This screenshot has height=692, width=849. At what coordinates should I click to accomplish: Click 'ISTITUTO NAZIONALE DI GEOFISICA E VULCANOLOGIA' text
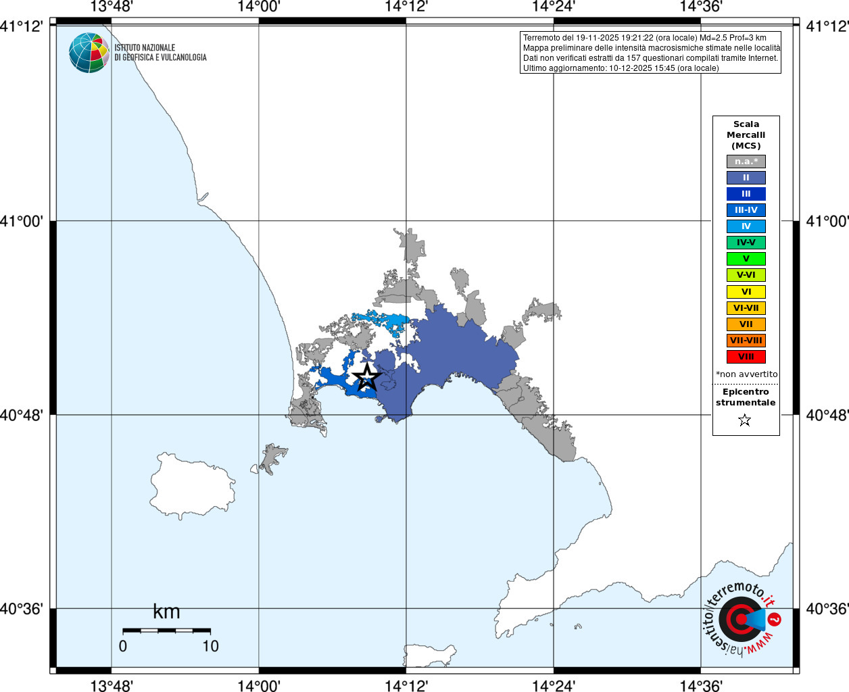coord(160,53)
